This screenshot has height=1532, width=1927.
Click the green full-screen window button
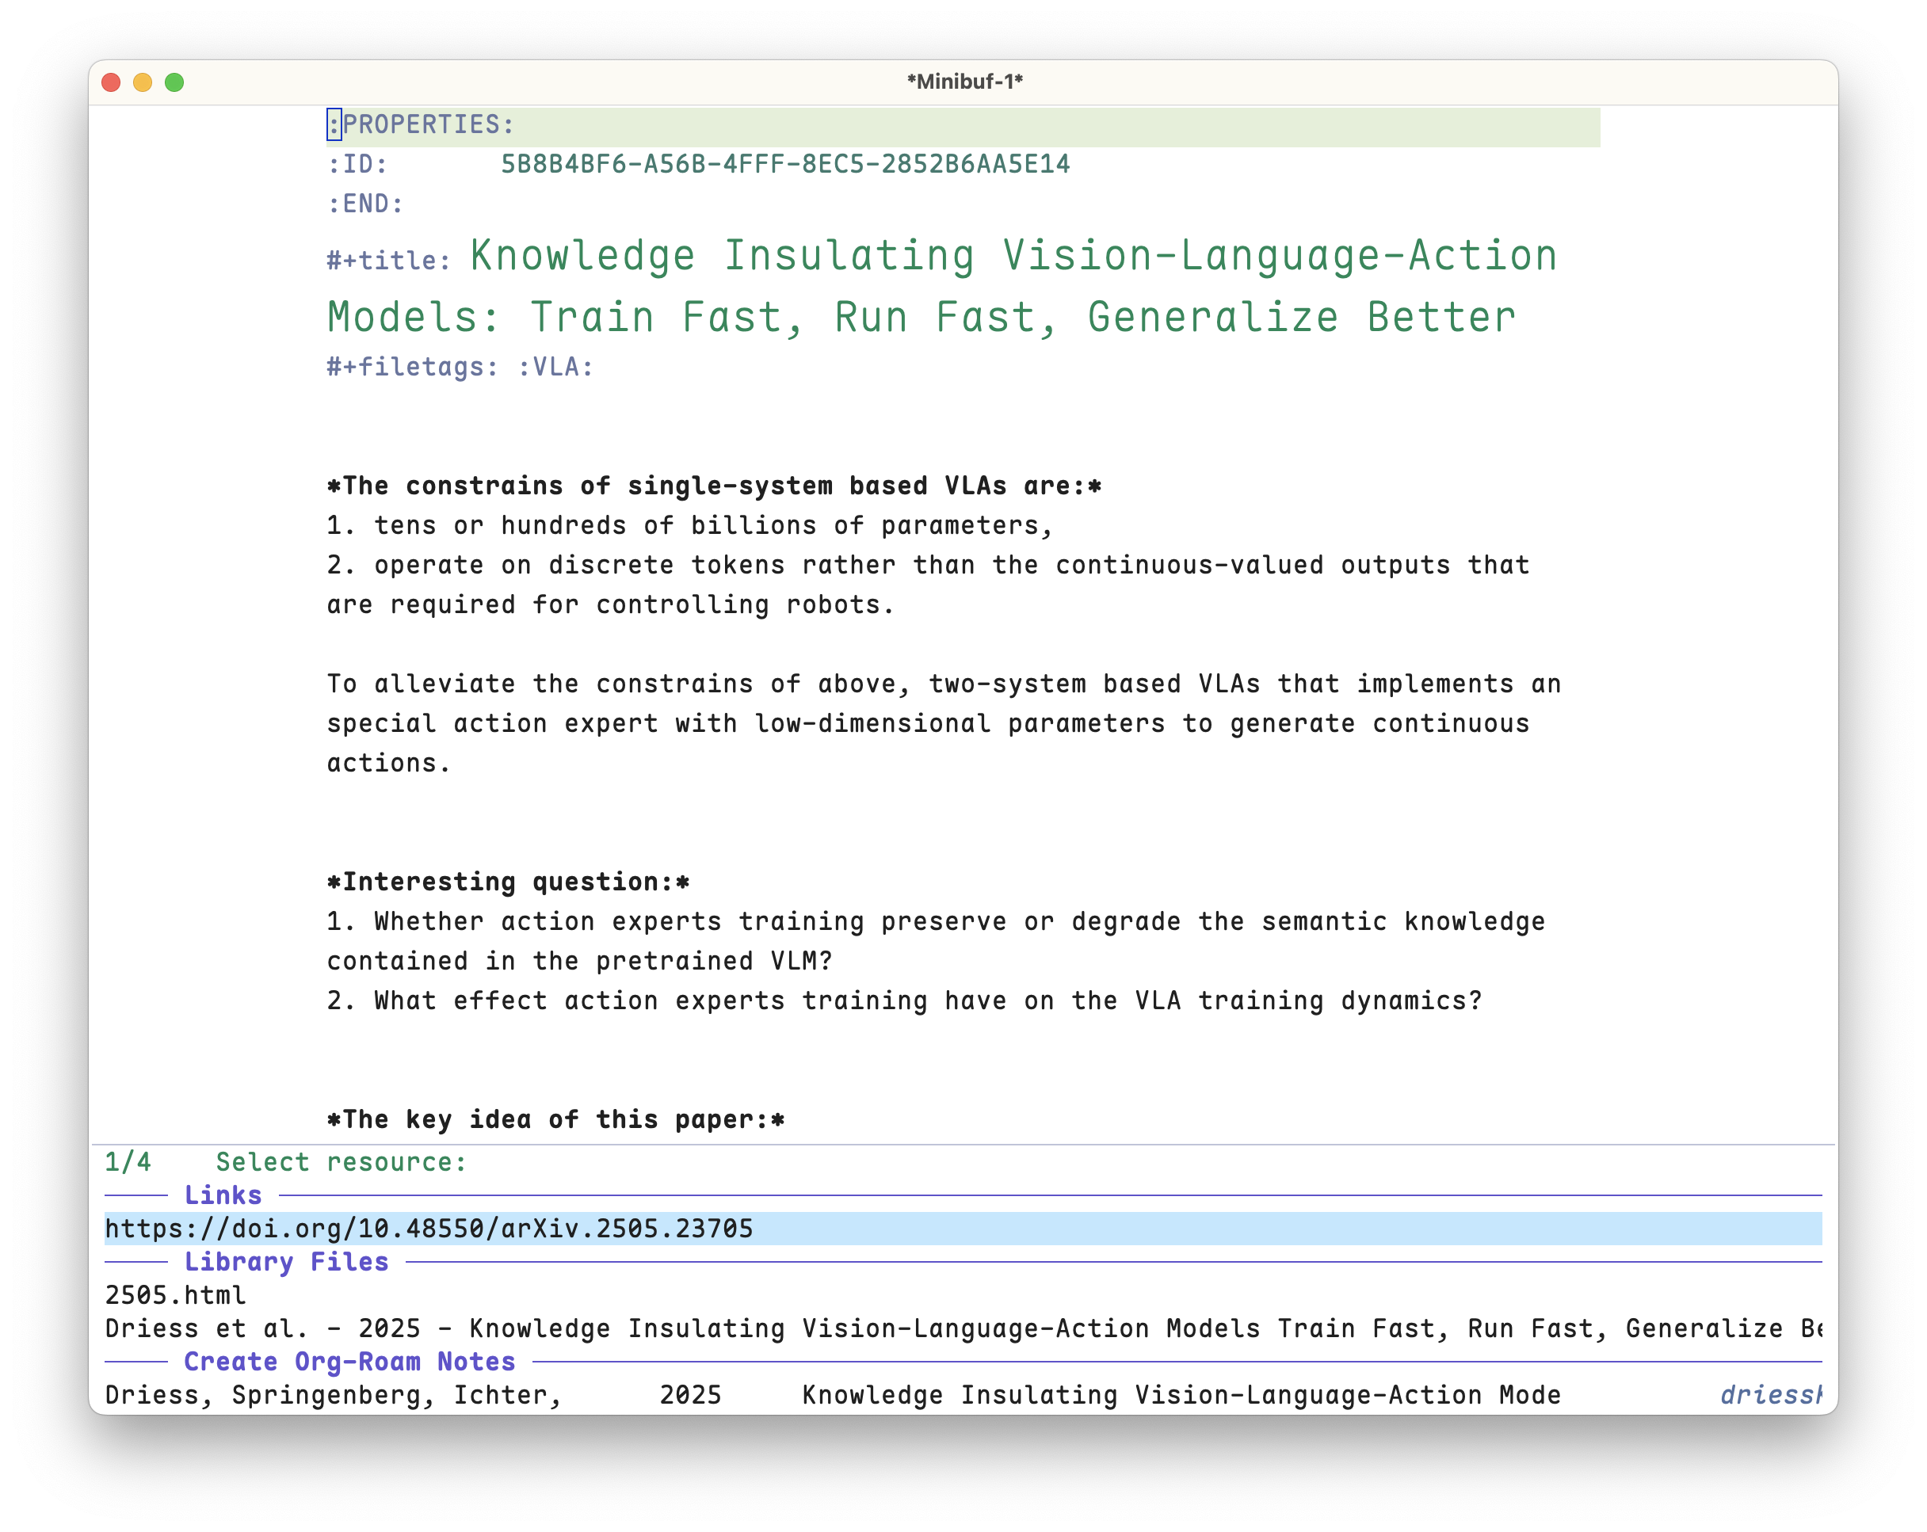pos(174,82)
